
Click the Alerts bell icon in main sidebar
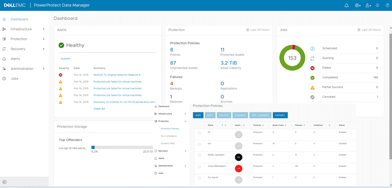(4, 59)
